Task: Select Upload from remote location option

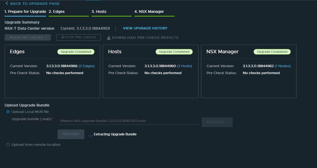Action: [x=8, y=144]
